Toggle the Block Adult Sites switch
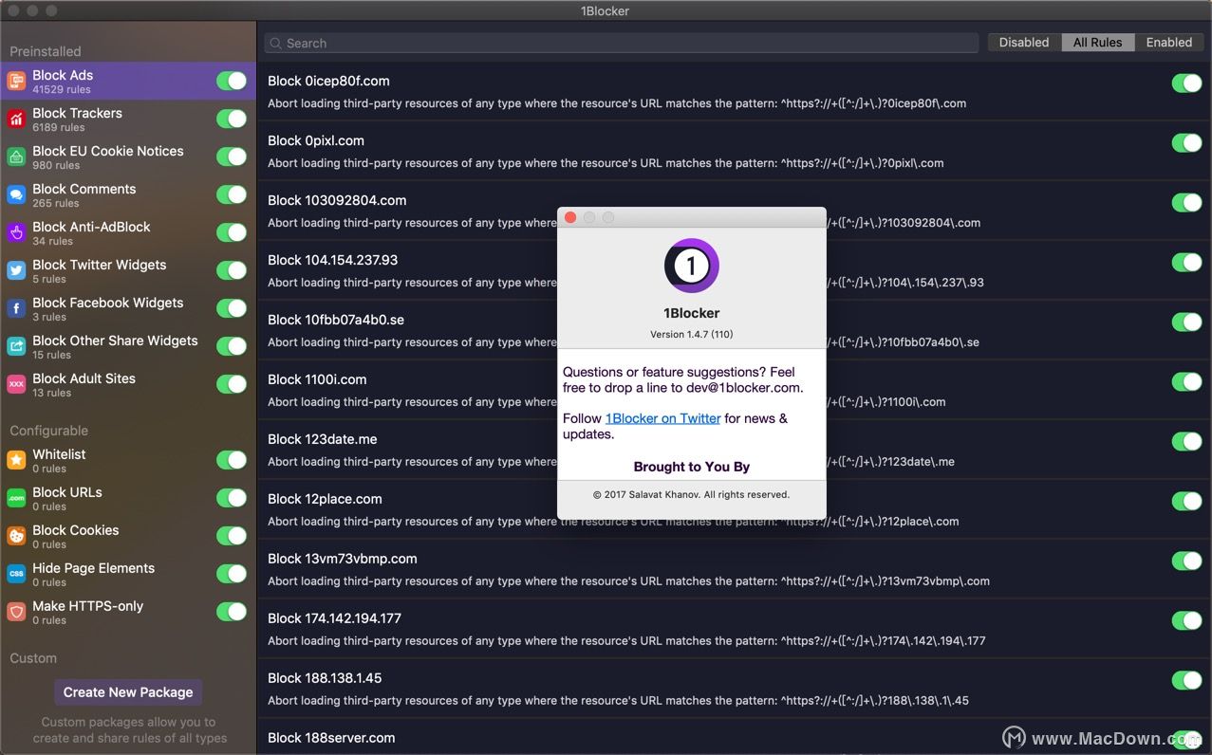The image size is (1212, 755). 232,384
